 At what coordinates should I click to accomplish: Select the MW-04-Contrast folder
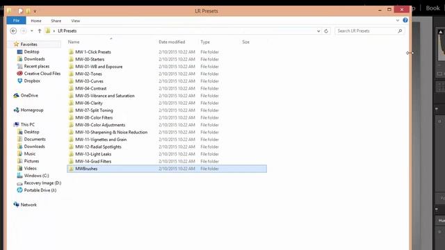click(91, 88)
